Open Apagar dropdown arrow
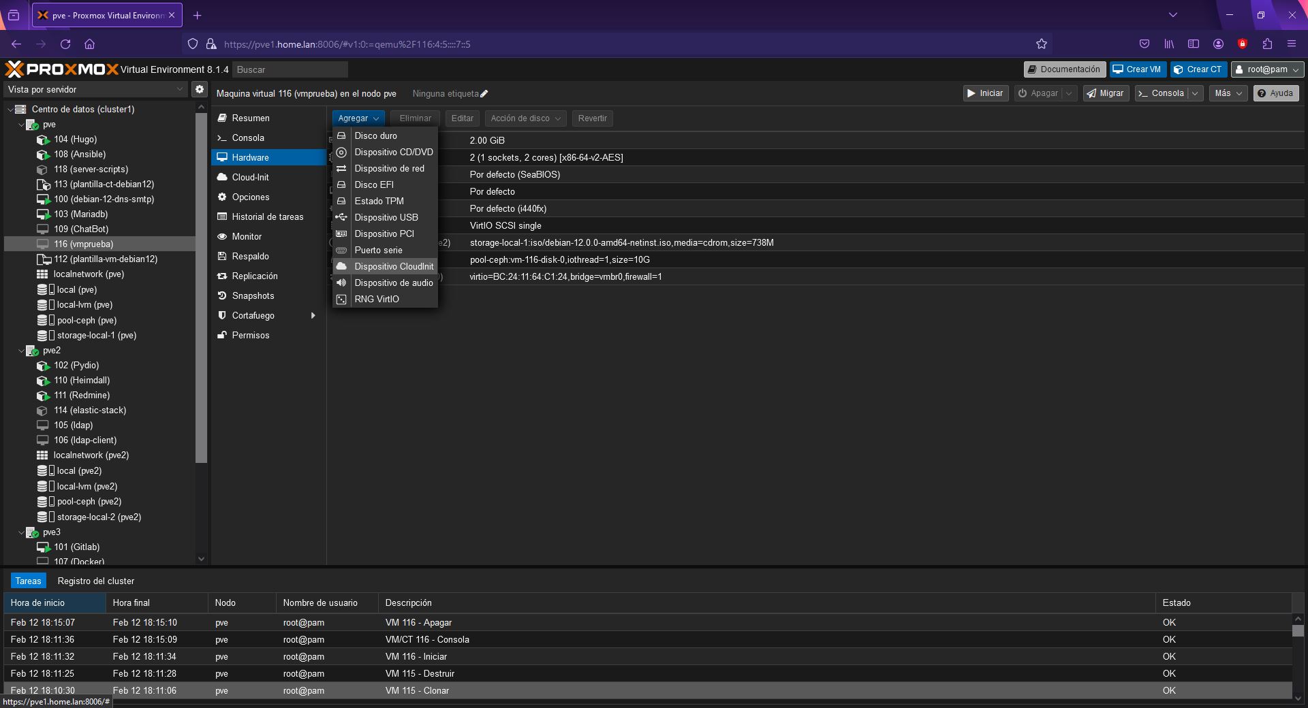This screenshot has width=1308, height=708. point(1069,93)
